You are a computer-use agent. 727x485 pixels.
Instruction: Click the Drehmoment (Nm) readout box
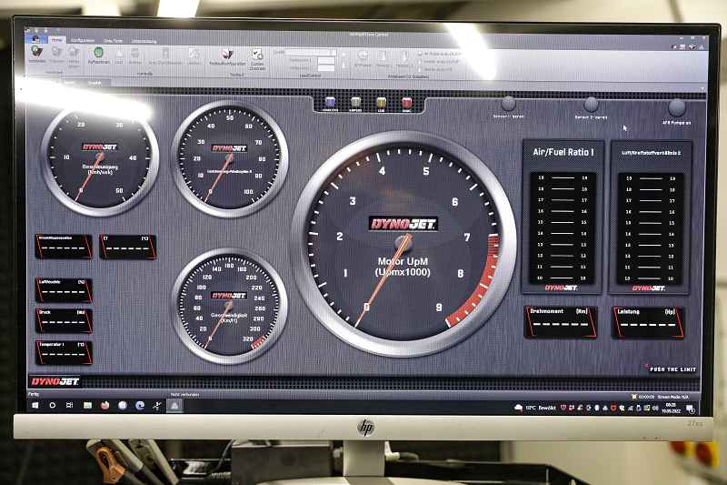pyautogui.click(x=561, y=321)
